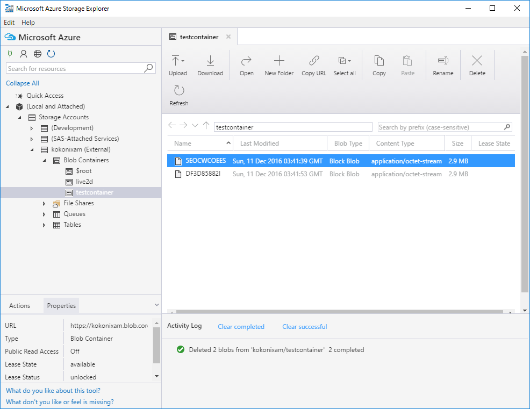Collapse the (Local and Attached) node
530x409 pixels.
coord(8,106)
